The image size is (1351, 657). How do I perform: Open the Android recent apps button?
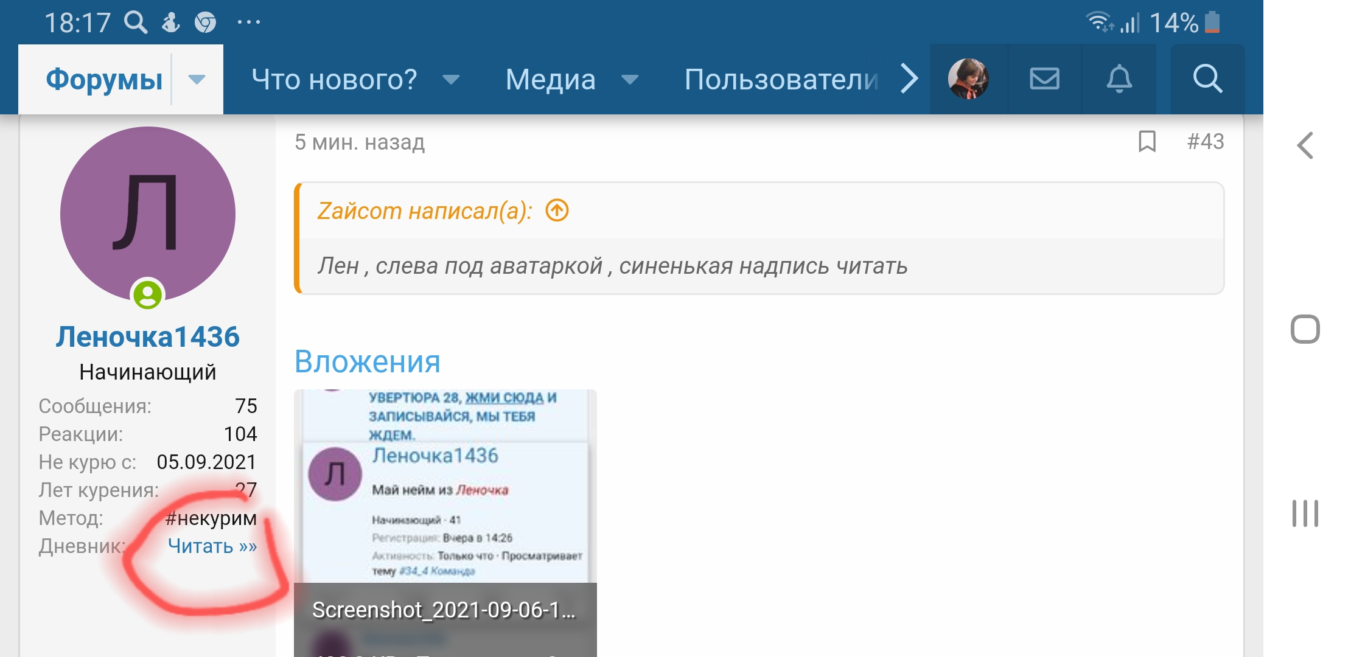[x=1305, y=513]
